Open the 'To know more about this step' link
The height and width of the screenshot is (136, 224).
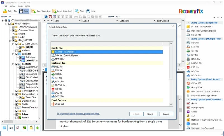78,114
